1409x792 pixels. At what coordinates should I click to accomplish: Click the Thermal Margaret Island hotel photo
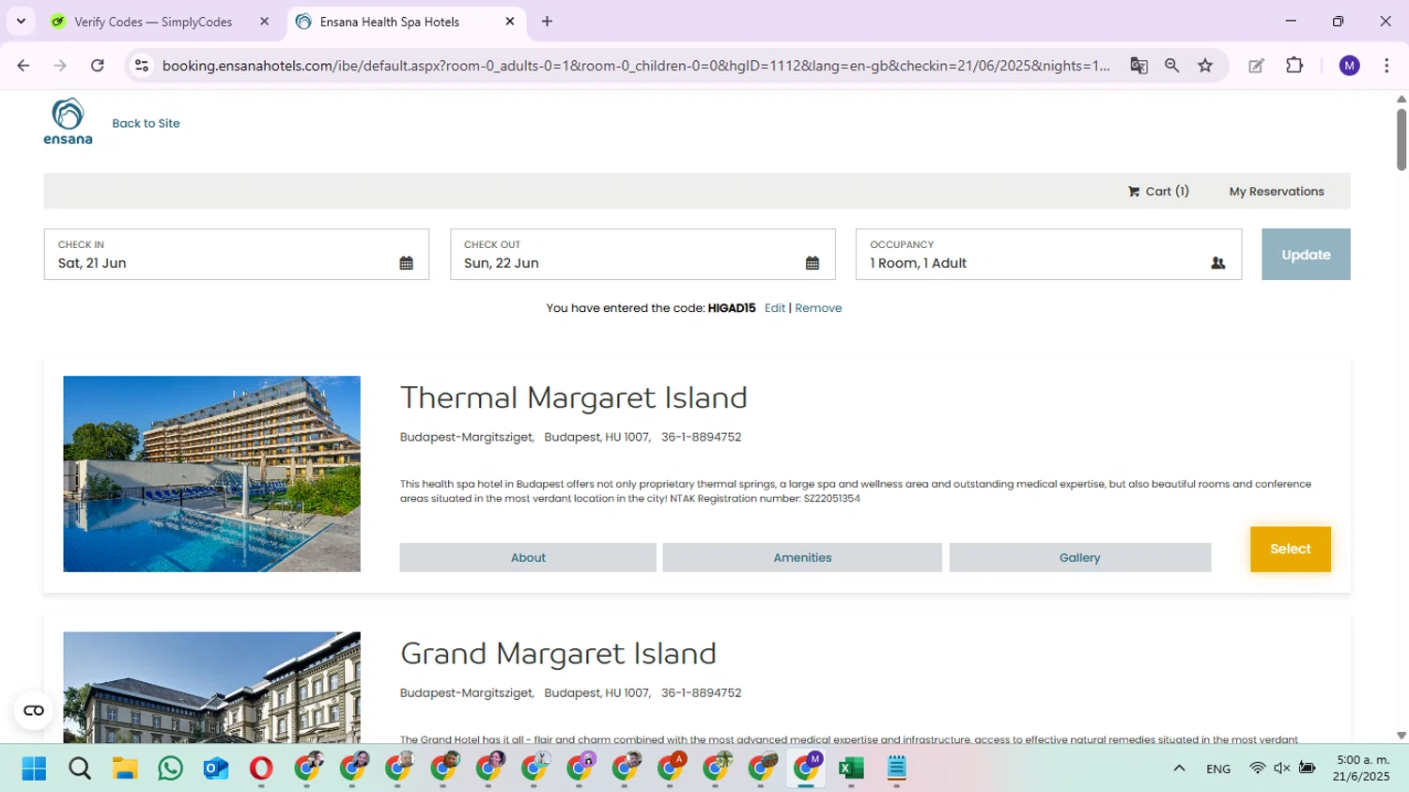point(211,474)
